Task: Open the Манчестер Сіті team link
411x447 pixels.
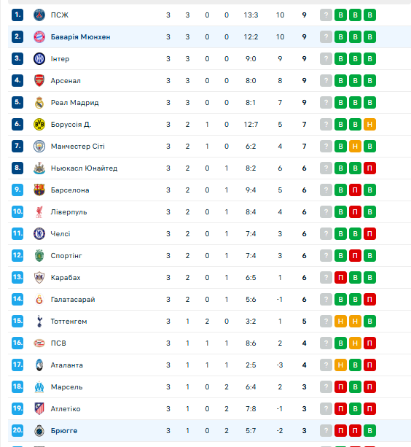Action: click(78, 147)
